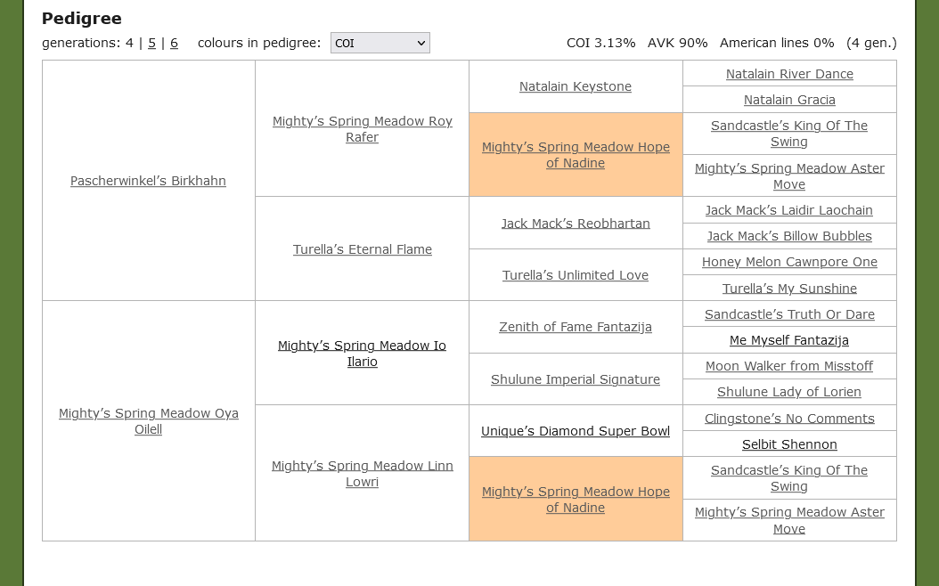This screenshot has height=586, width=939.
Task: Select Mighty's Spring Meadow Io Ilario
Action: pos(362,354)
